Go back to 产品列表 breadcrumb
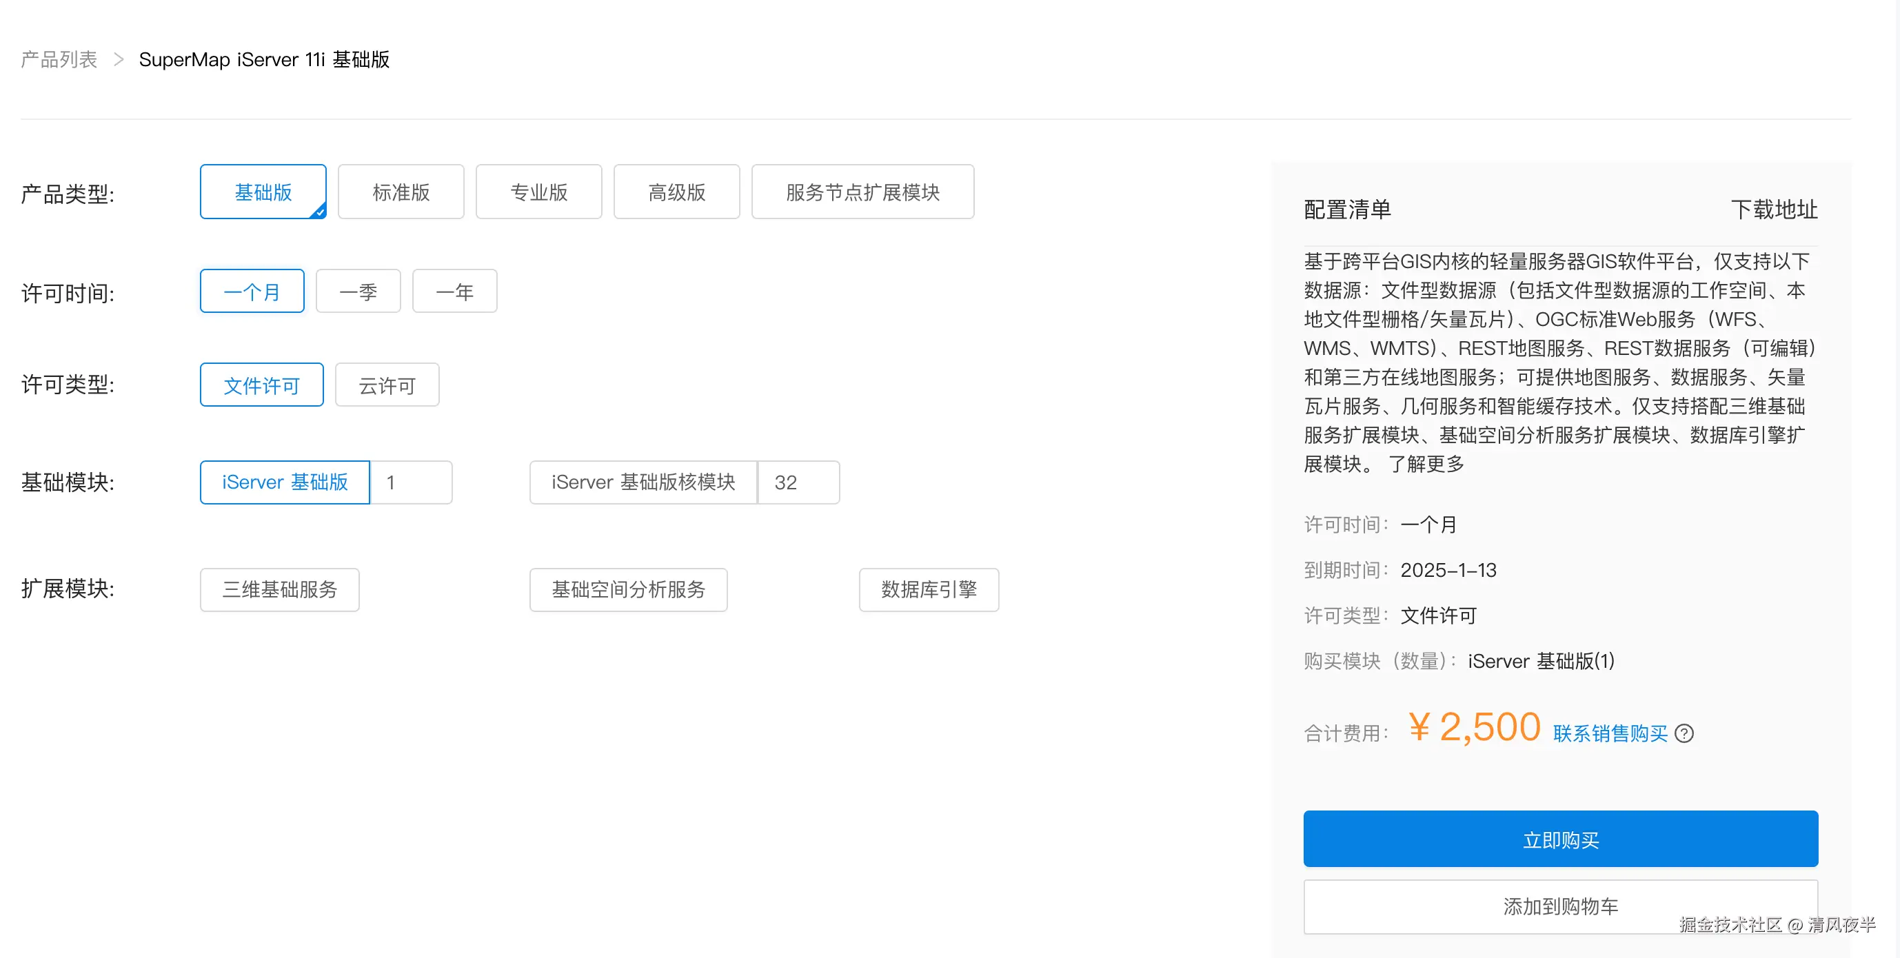 pos(59,59)
